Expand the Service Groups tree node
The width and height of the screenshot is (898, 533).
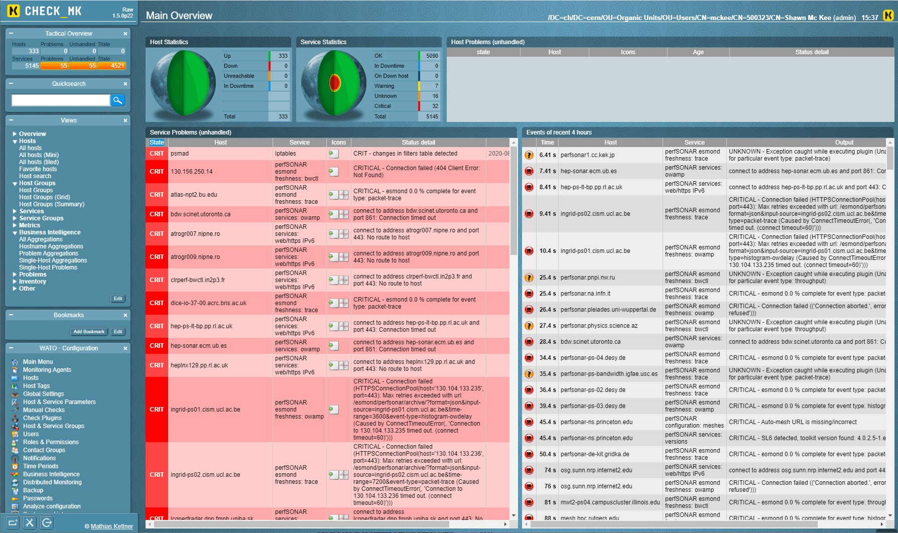(x=15, y=218)
